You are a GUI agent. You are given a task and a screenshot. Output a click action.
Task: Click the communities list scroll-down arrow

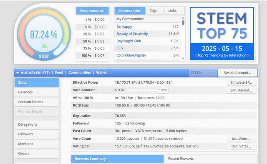(x=183, y=58)
